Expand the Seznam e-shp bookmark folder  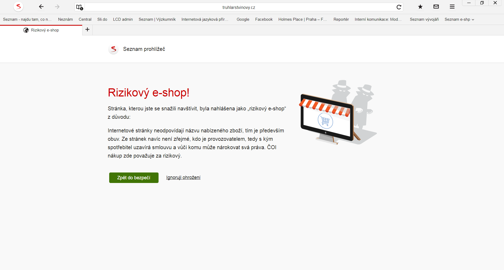click(459, 19)
